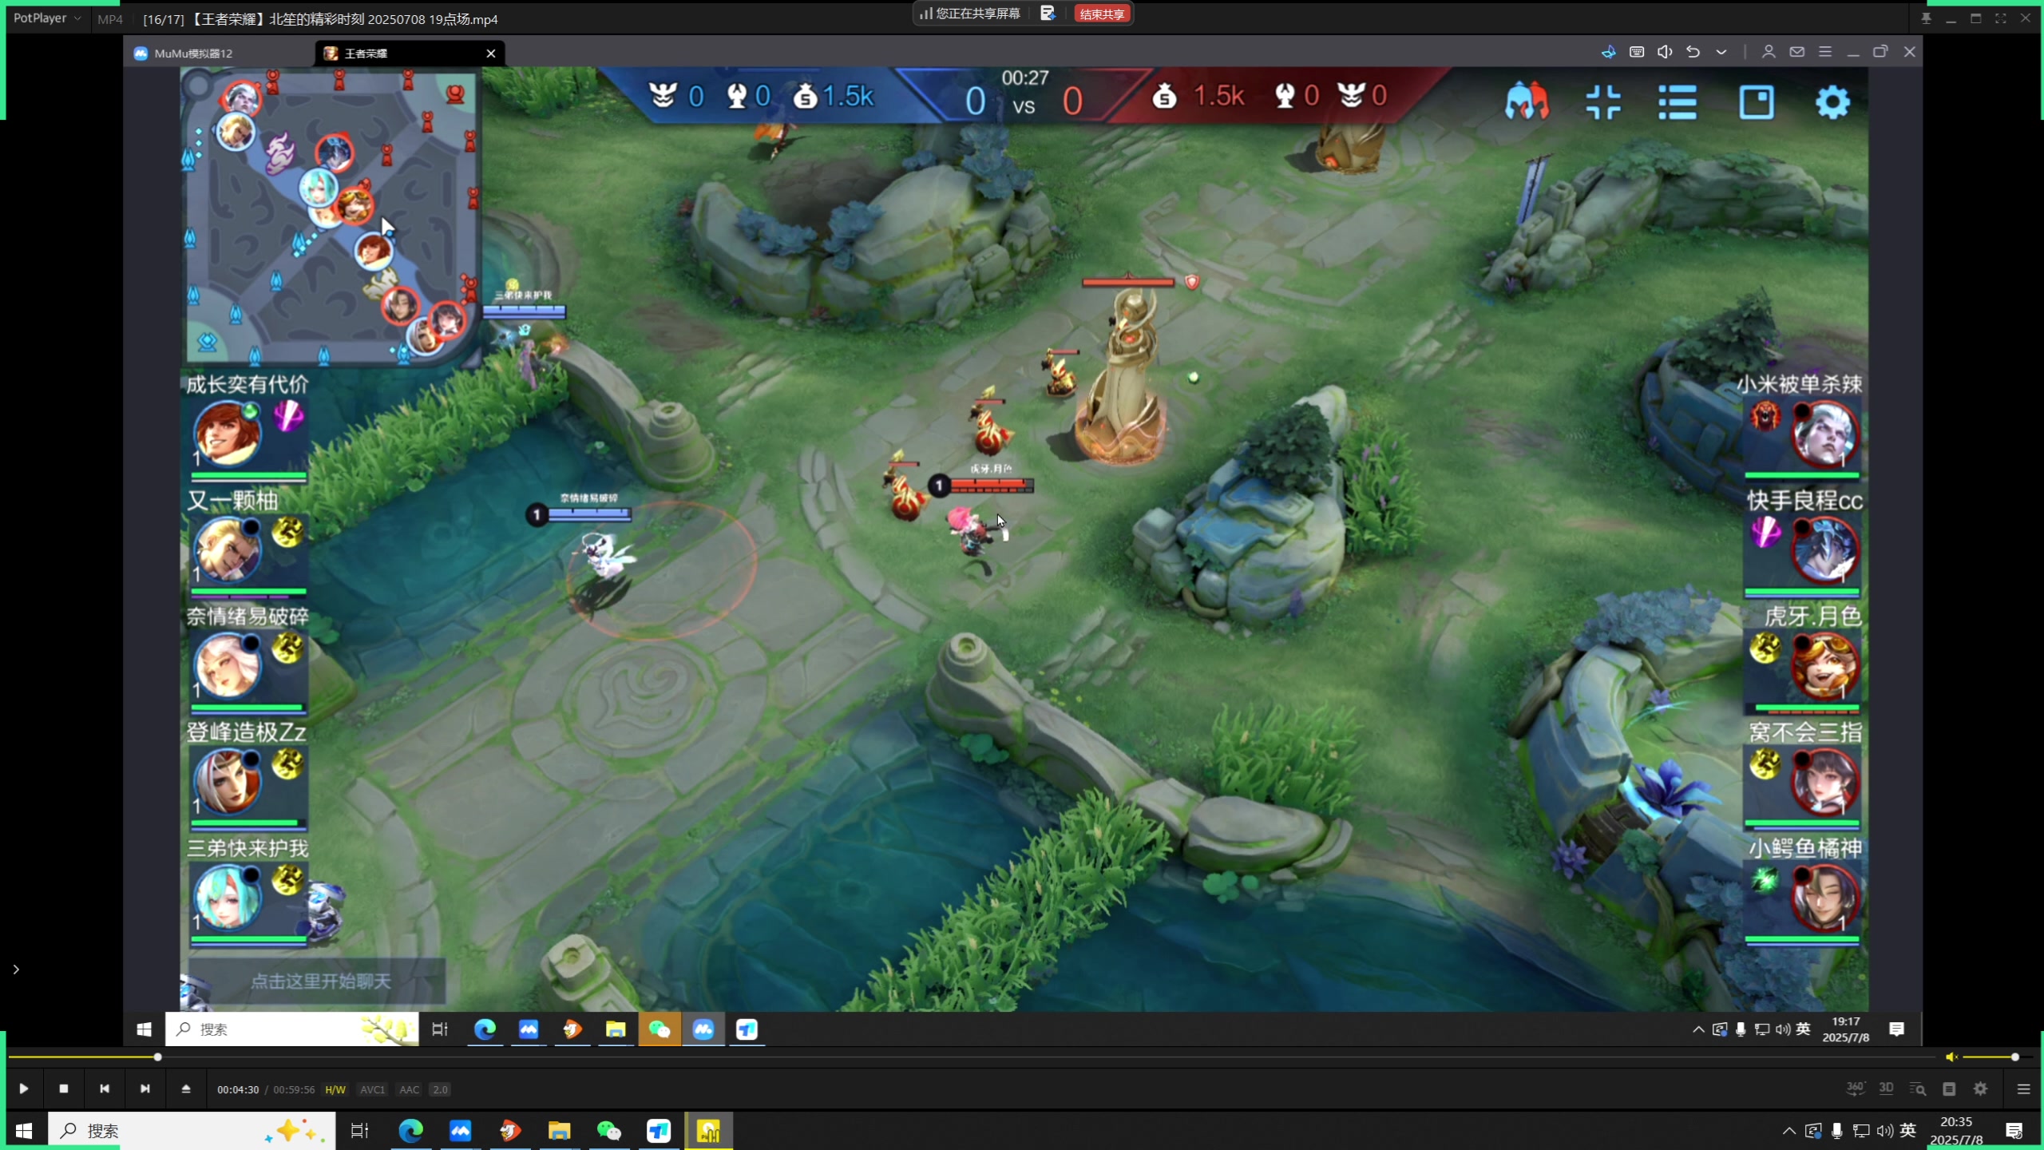This screenshot has width=2044, height=1150.
Task: Click the MP4 format label in title bar
Action: click(x=110, y=19)
